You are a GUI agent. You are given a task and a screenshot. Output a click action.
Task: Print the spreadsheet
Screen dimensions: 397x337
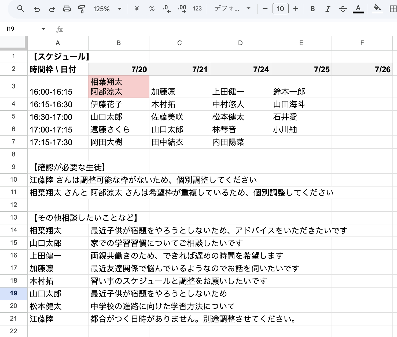[67, 9]
